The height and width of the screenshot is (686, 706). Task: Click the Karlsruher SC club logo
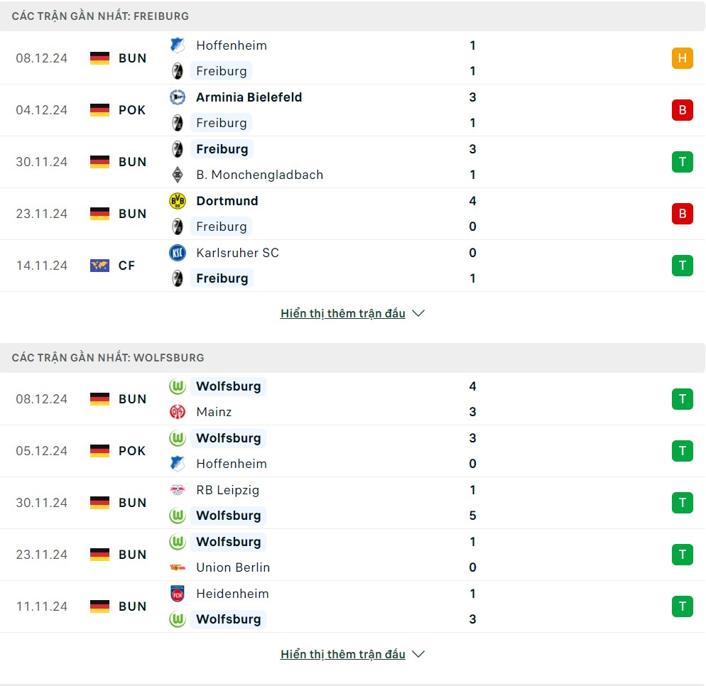tap(177, 253)
